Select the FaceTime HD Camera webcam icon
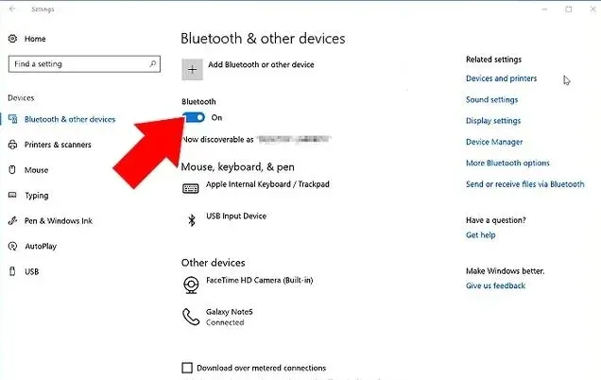The width and height of the screenshot is (601, 380). tap(190, 284)
